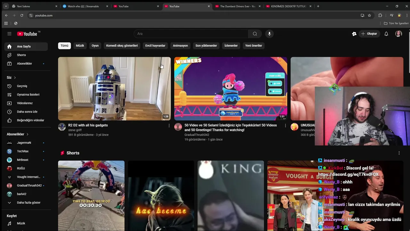
Task: Open steve griff channel avatar
Action: 62,127
